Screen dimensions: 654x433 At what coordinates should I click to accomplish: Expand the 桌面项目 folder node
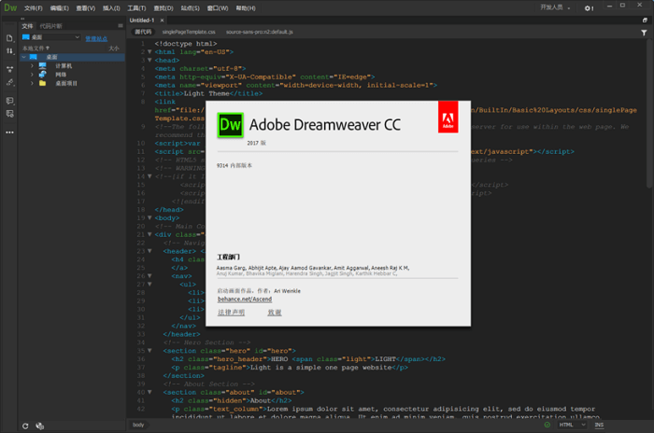coord(32,83)
